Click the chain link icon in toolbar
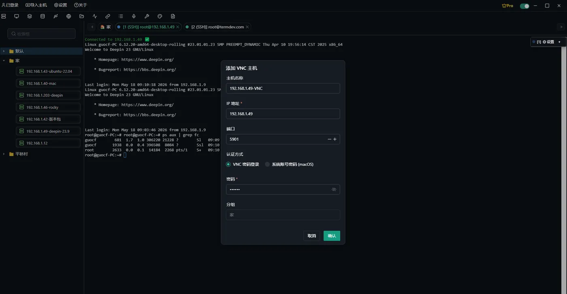 pyautogui.click(x=108, y=16)
